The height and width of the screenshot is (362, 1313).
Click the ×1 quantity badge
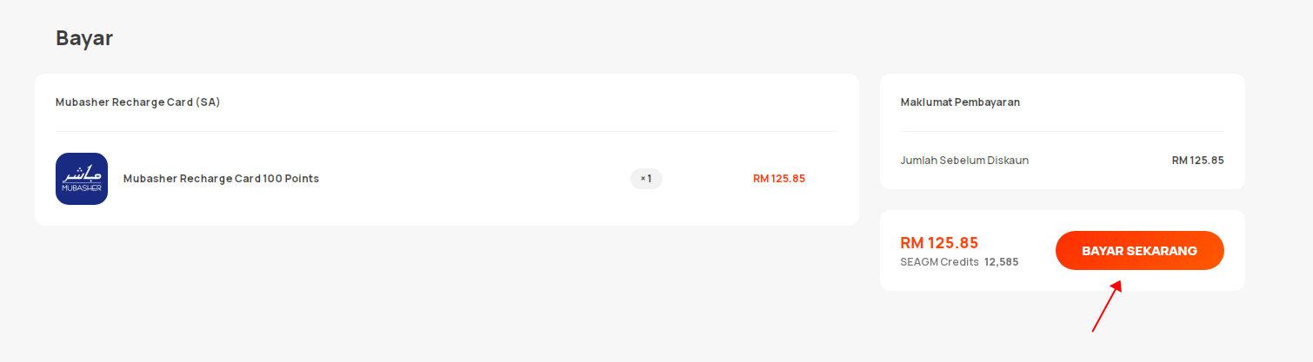coord(646,179)
